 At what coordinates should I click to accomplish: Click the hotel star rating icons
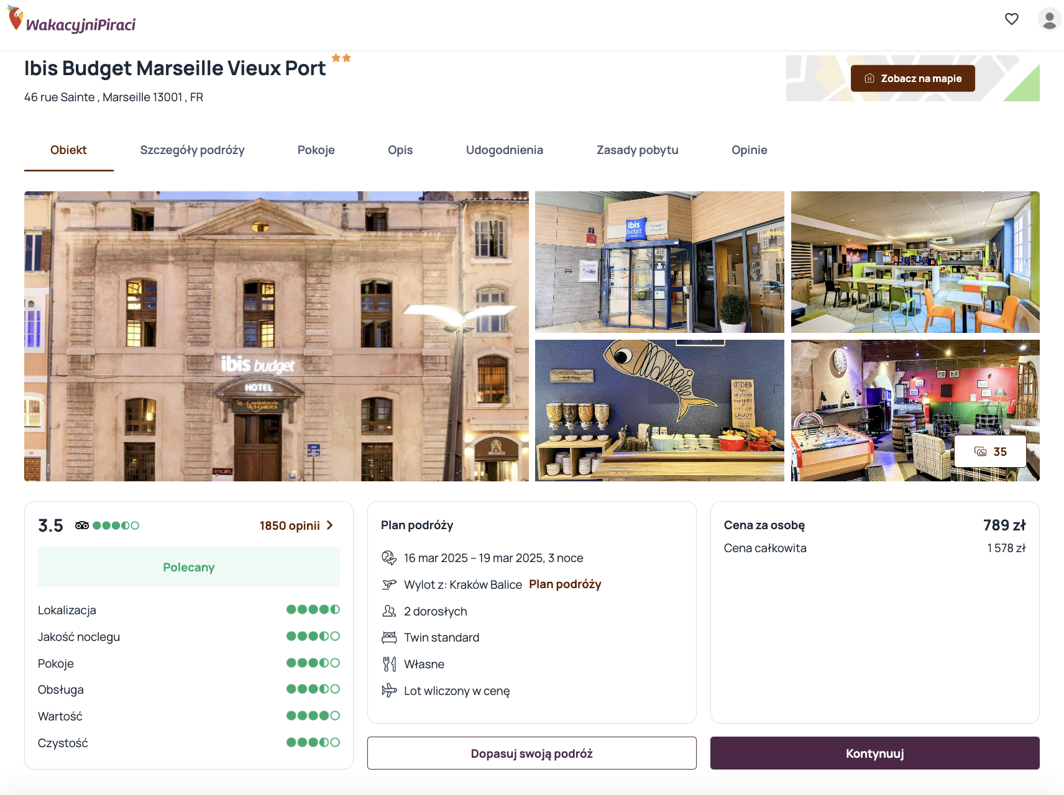(x=341, y=58)
